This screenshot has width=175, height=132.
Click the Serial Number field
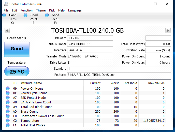(x=90, y=44)
